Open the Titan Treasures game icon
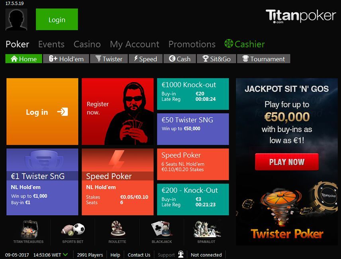Image resolution: width=341 pixels, height=259 pixels. point(29,230)
